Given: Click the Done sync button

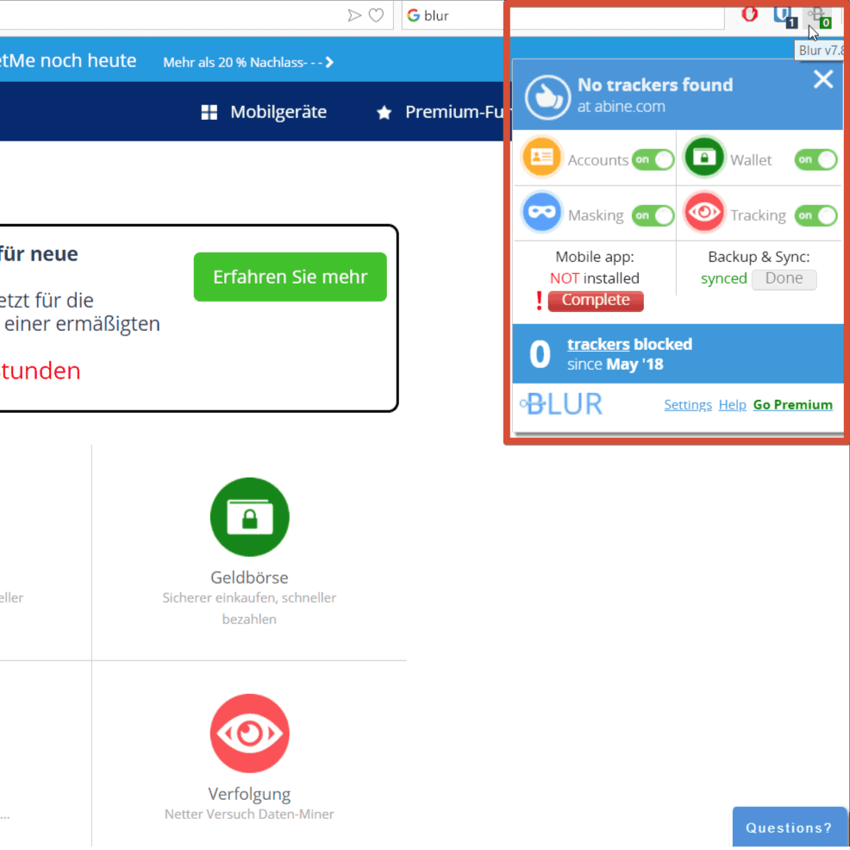Looking at the screenshot, I should click(x=784, y=278).
